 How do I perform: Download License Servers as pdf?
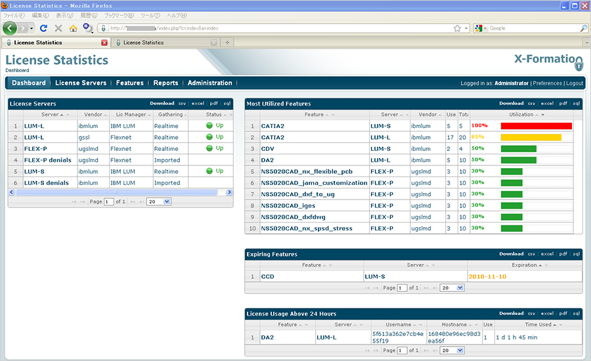click(x=213, y=103)
